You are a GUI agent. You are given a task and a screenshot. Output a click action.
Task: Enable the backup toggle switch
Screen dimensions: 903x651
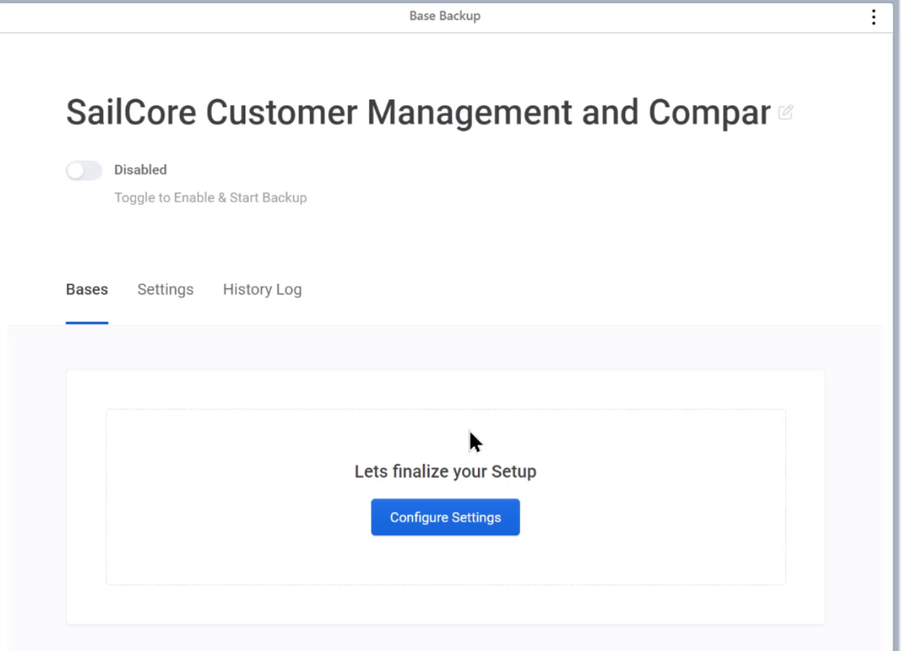coord(84,171)
